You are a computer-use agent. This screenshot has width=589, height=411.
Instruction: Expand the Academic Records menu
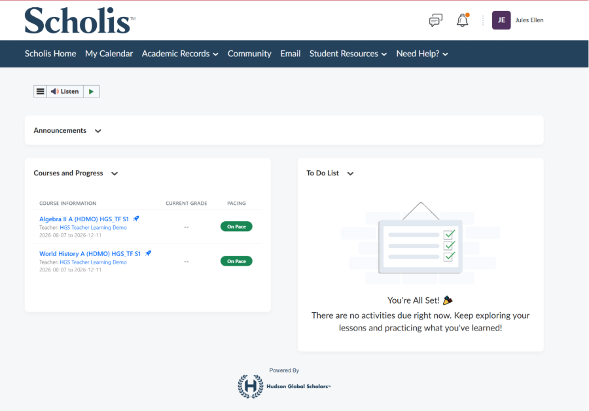pos(180,54)
